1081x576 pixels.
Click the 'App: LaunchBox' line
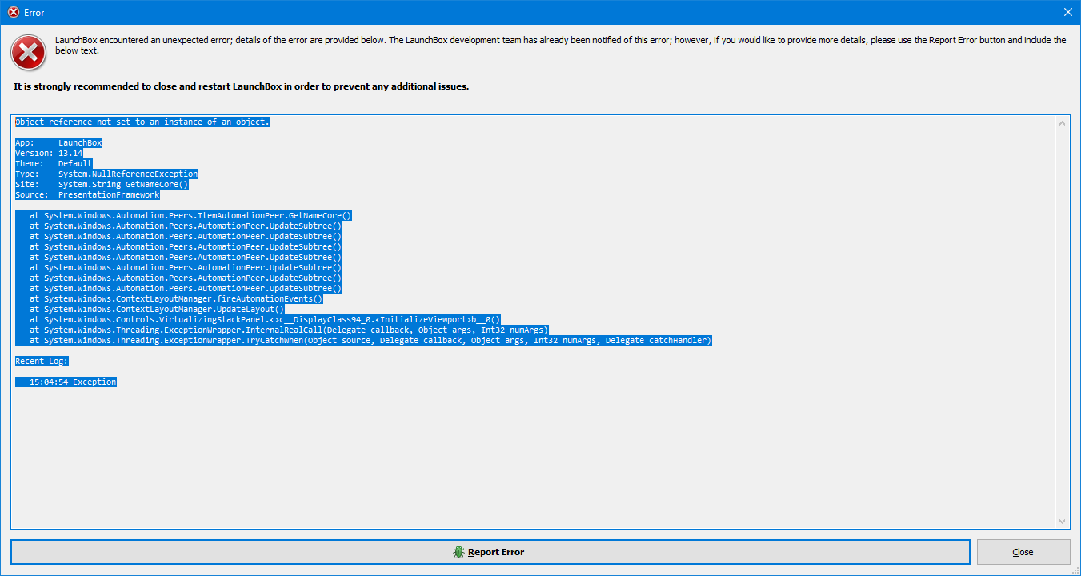point(58,143)
